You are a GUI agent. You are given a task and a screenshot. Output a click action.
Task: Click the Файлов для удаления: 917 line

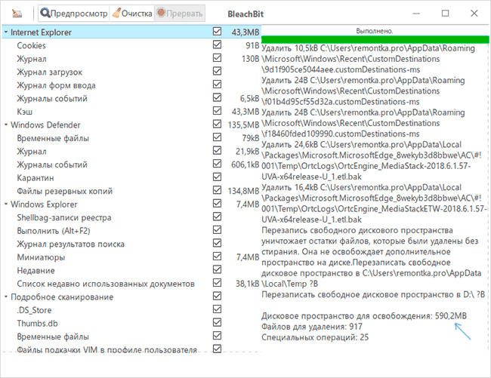click(311, 327)
